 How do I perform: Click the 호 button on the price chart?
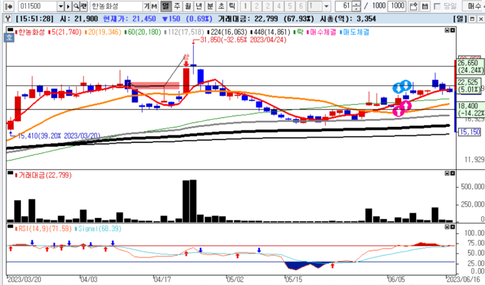9,38
